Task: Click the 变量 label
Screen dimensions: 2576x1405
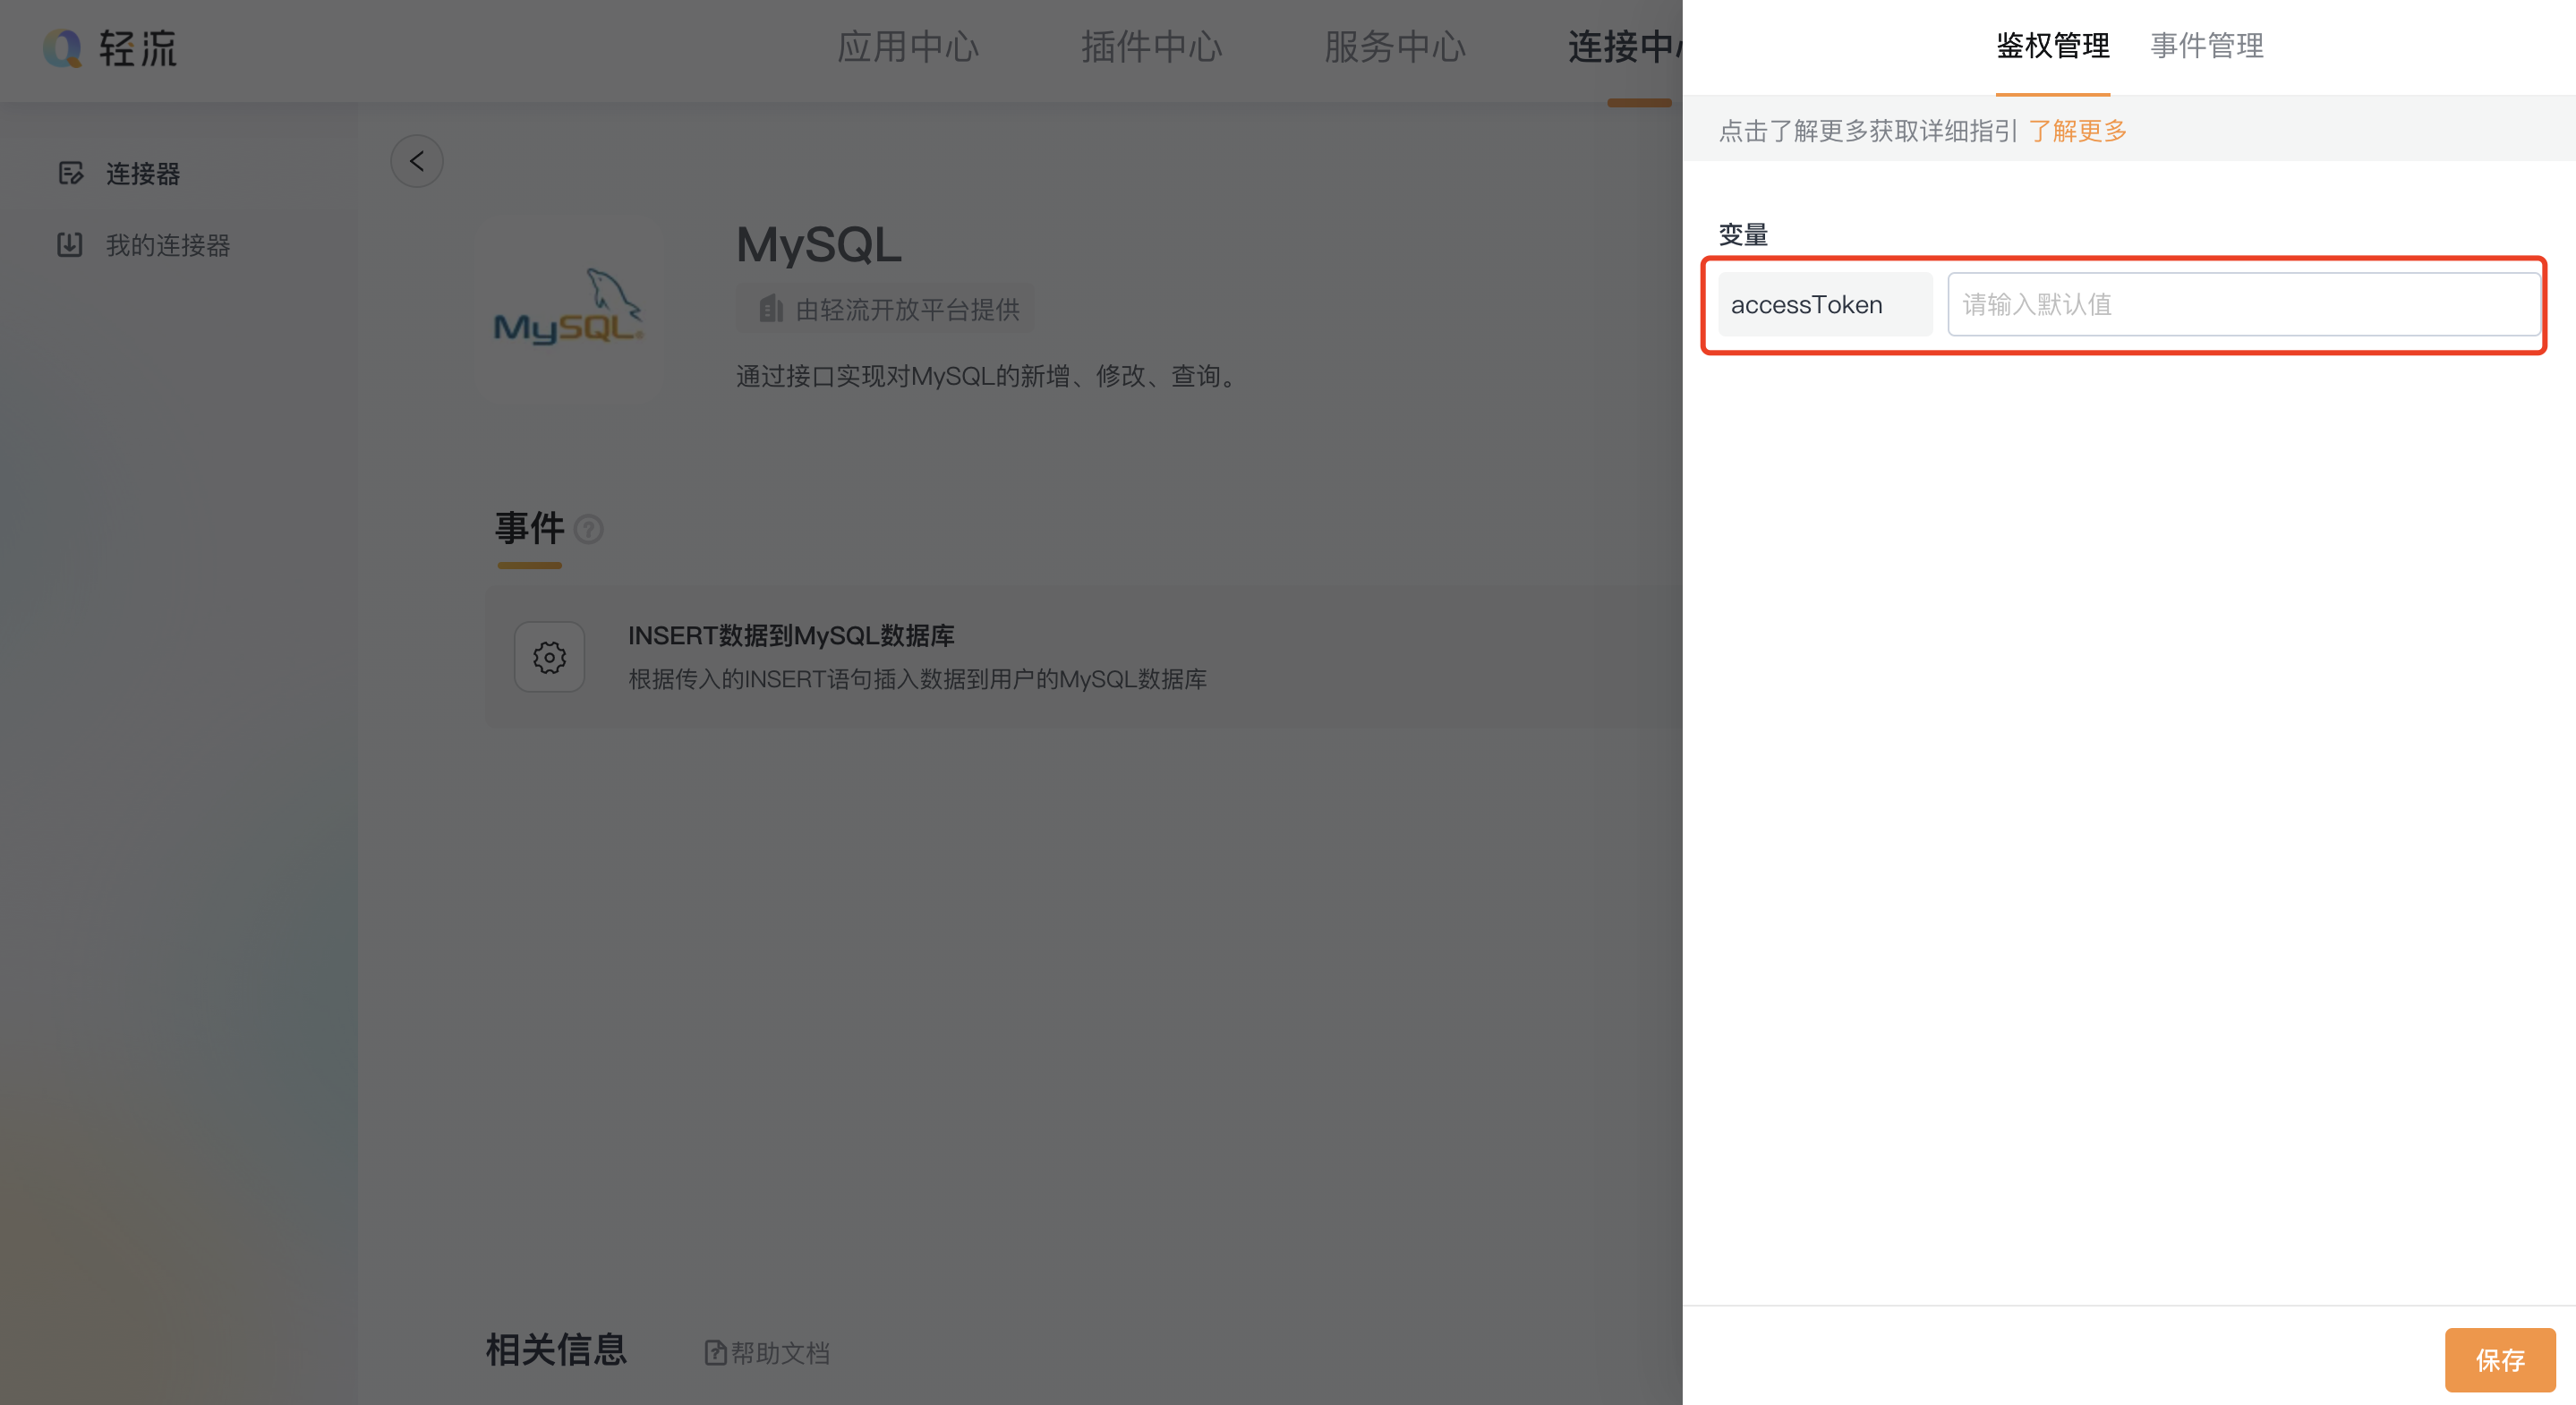Action: point(1743,235)
